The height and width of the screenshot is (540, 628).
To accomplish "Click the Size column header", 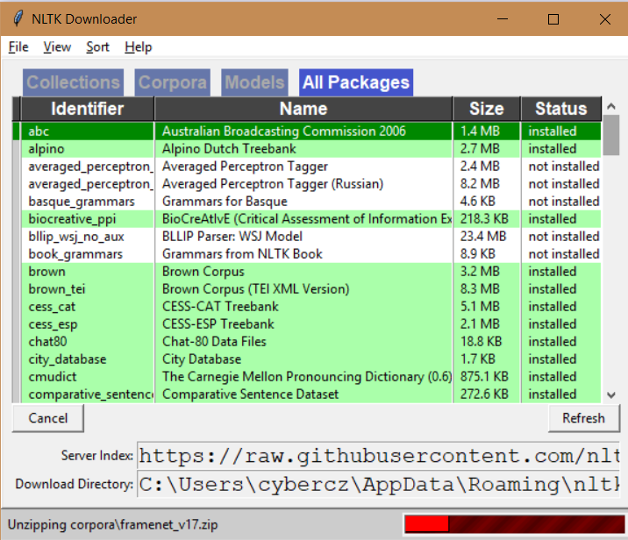I will click(x=487, y=109).
